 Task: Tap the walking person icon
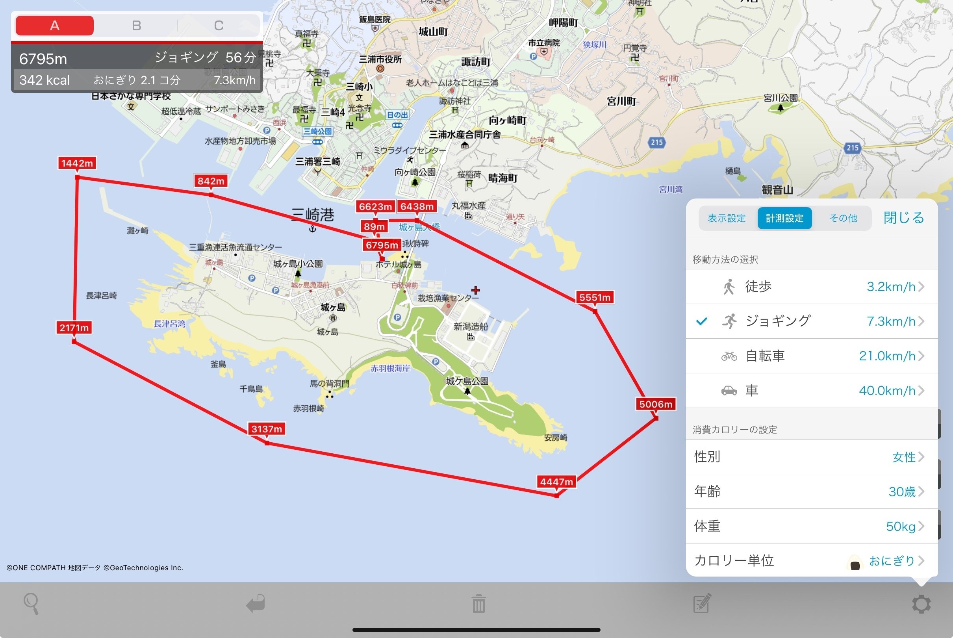tap(729, 287)
